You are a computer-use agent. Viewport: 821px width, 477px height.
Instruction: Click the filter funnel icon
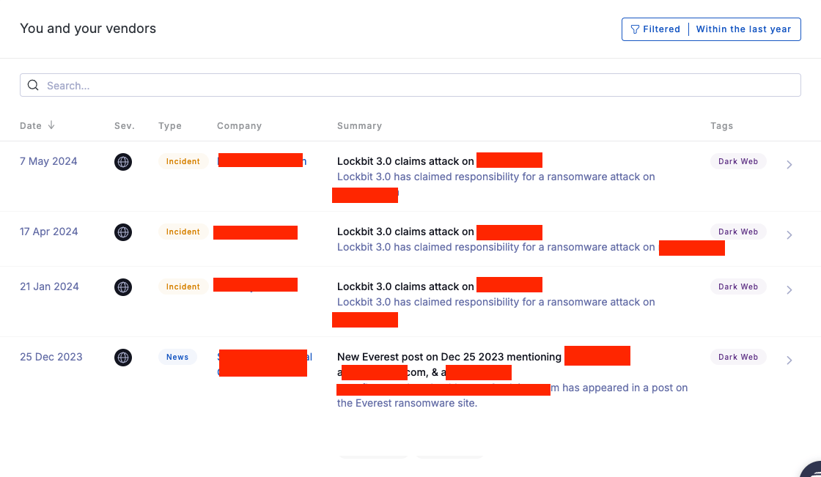click(x=635, y=29)
